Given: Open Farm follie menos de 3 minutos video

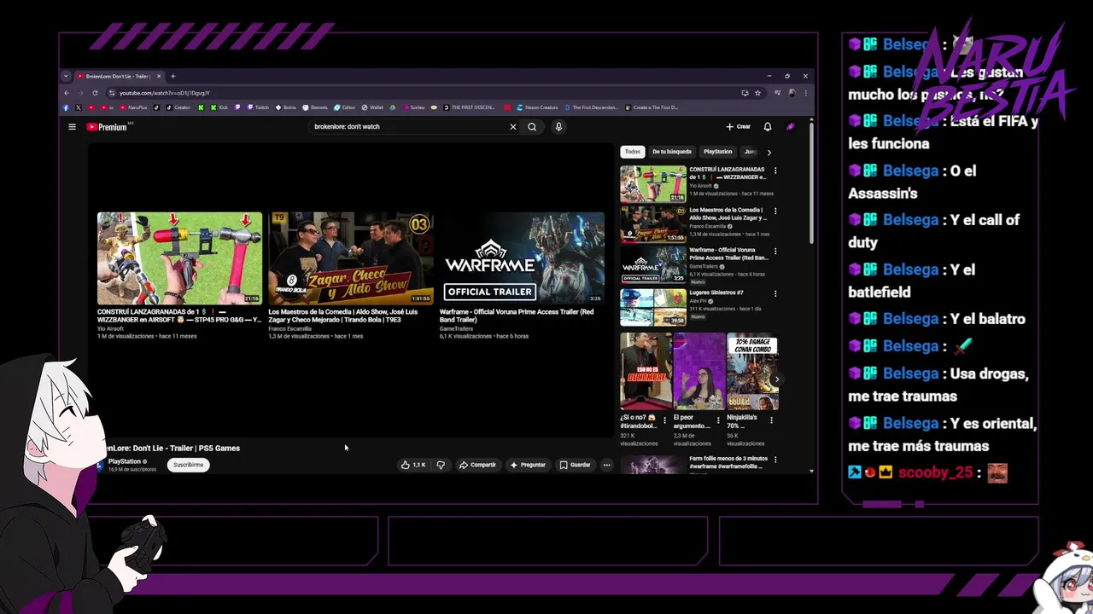Looking at the screenshot, I should (x=728, y=461).
